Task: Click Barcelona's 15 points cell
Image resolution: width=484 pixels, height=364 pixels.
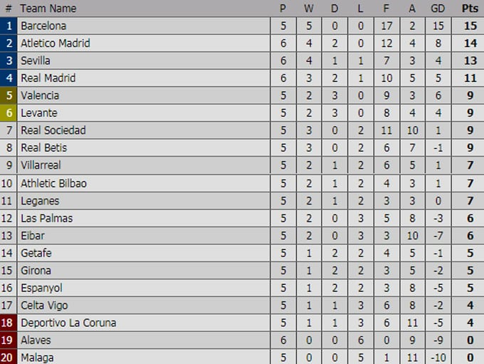Action: 470,26
